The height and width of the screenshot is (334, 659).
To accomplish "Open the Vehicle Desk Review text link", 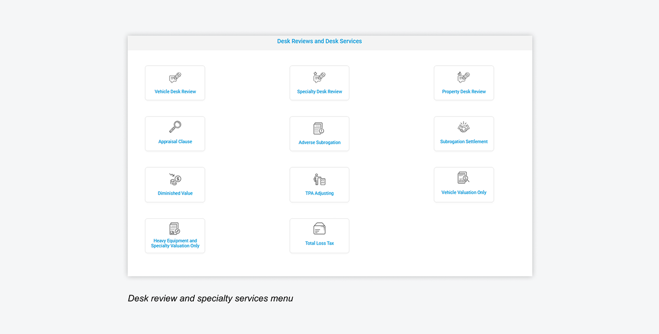I will pyautogui.click(x=175, y=92).
